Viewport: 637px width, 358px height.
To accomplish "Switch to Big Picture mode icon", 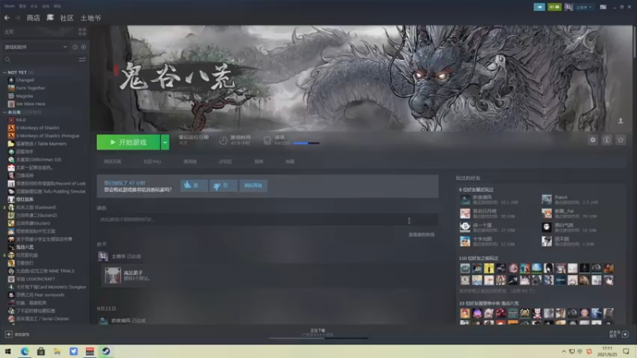I will (604, 7).
